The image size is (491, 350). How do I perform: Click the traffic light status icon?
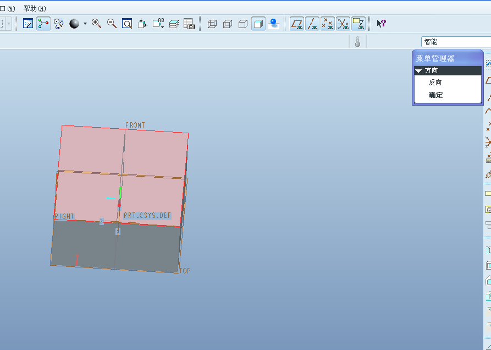point(357,42)
